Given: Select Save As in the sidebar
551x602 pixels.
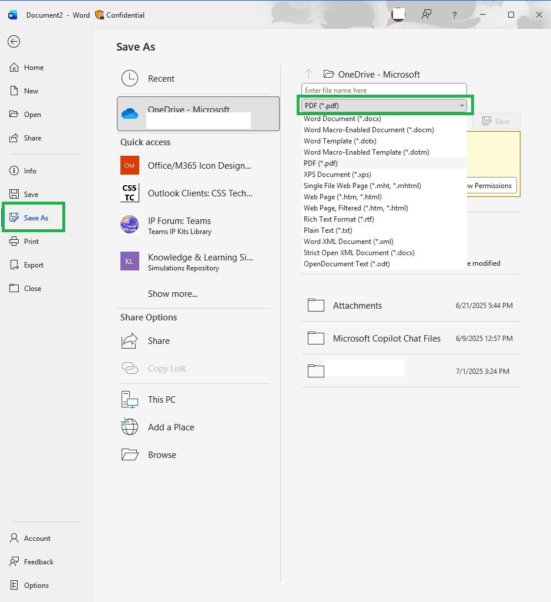Looking at the screenshot, I should pos(29,218).
